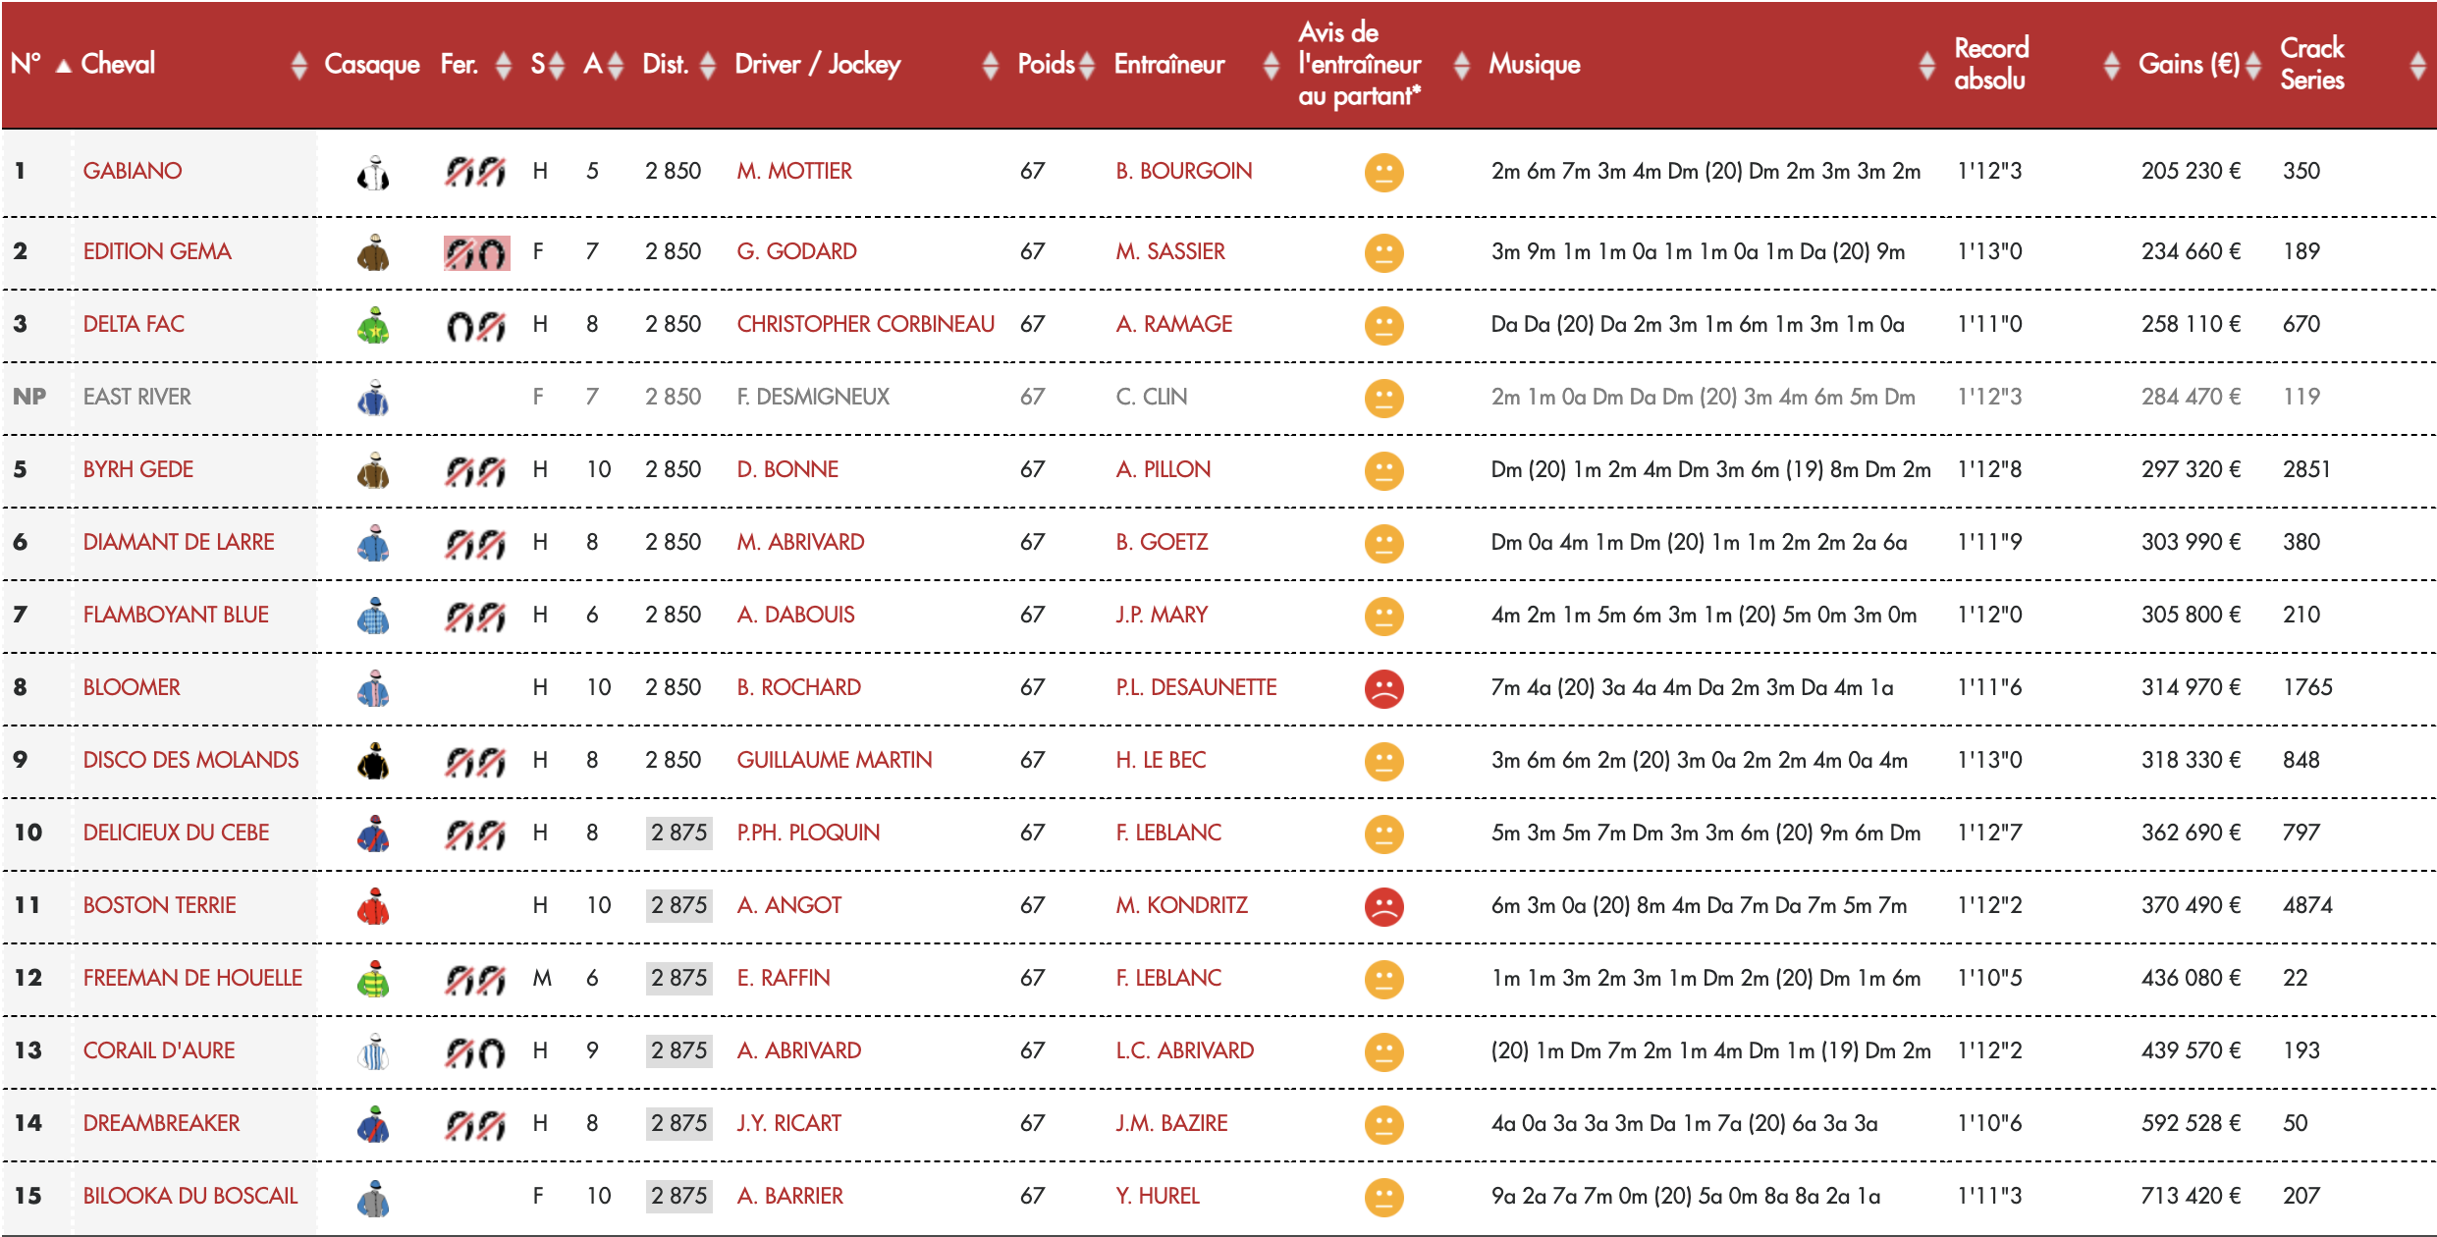The image size is (2437, 1237).
Task: Sort by S (sex) column arrows
Action: (557, 65)
